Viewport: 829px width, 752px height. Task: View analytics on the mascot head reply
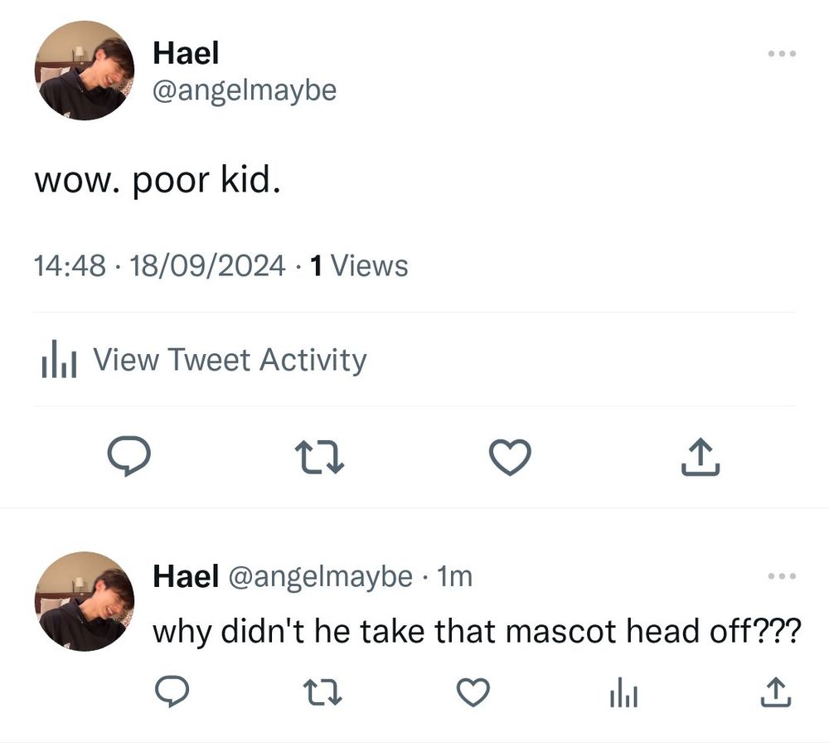point(623,691)
